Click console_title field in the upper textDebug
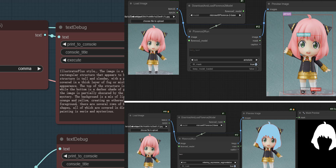 (92, 52)
